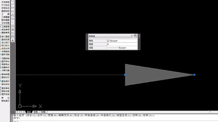Viewport: 218px width, 122px height.
Task: Open the 图层控制 menu
Action: tap(5, 11)
